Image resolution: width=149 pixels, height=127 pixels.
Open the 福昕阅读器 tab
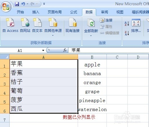(140, 12)
